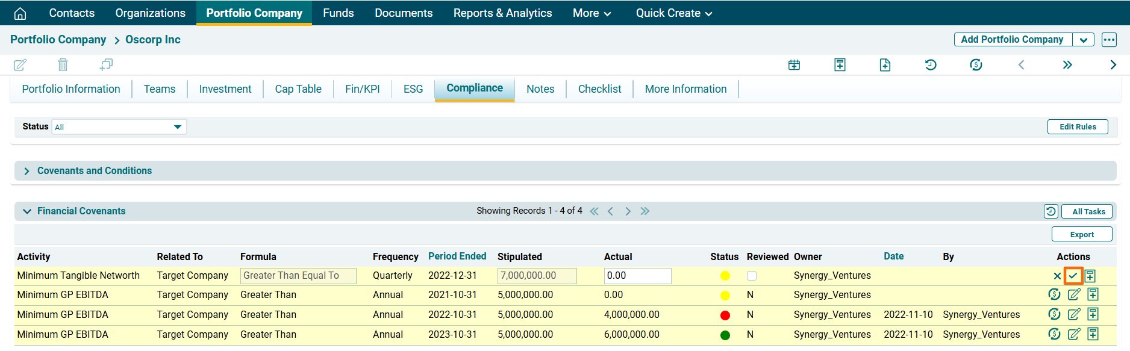Cancel row editing with the X icon
The image size is (1130, 351).
pyautogui.click(x=1057, y=276)
